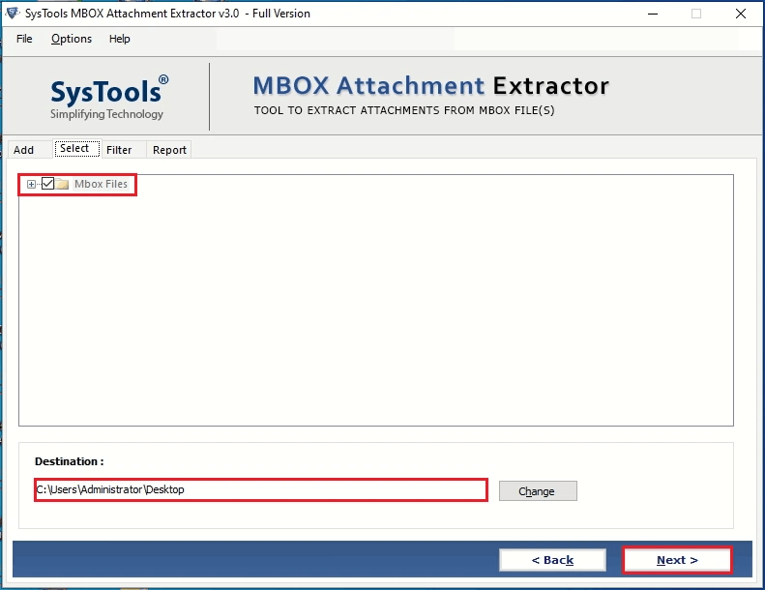The image size is (765, 590).
Task: Close the MBOX Attachment Extractor window
Action: 741,14
